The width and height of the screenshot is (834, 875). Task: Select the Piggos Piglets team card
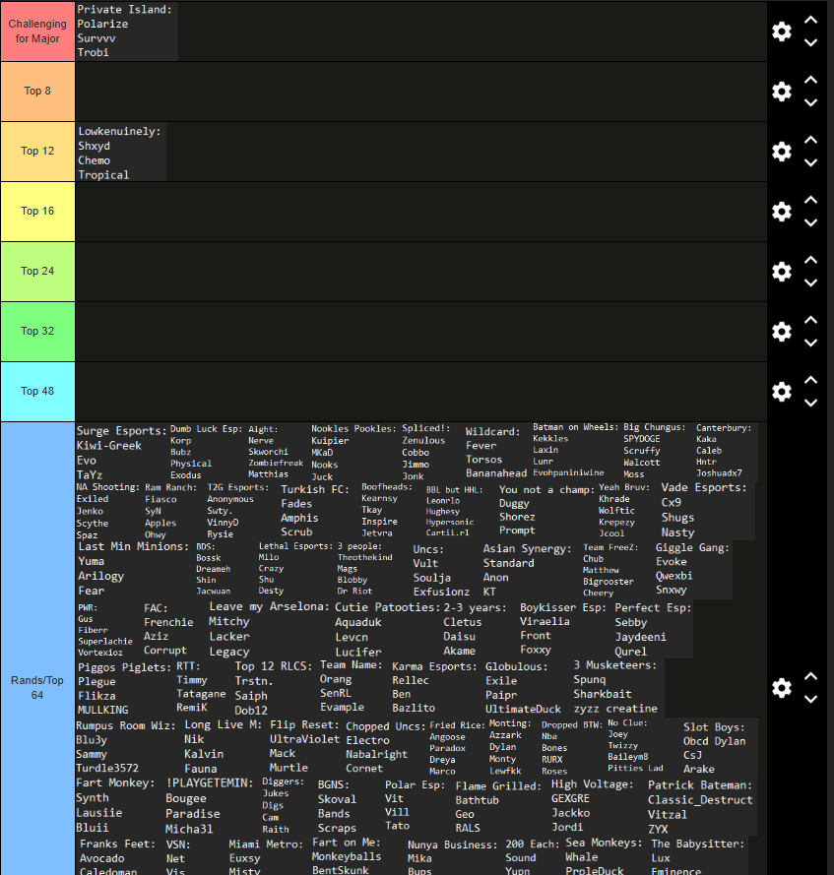(125, 689)
